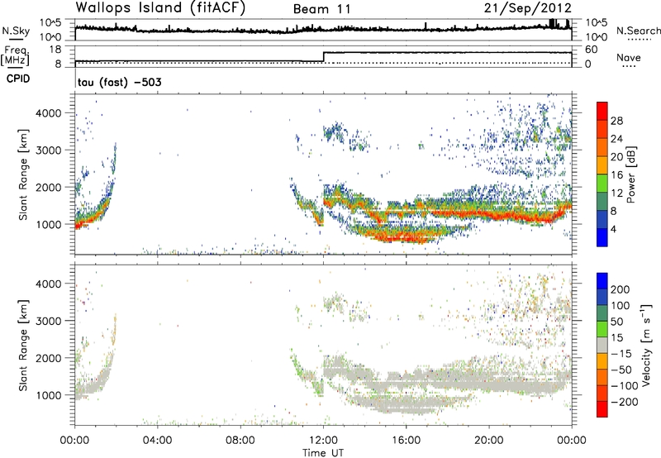The width and height of the screenshot is (661, 458).
Task: Click "Slant Range [km]" title of velocity panel
Action: [x=23, y=345]
